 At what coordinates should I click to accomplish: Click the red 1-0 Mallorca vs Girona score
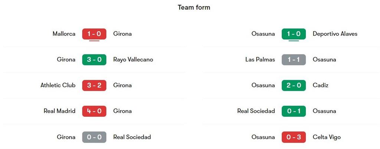coord(94,34)
